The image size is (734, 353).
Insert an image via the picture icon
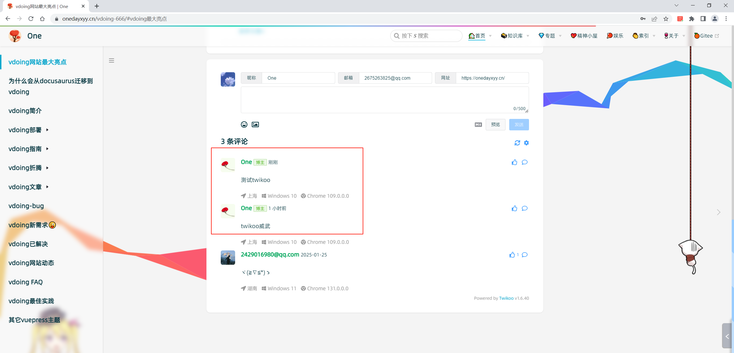click(x=255, y=124)
